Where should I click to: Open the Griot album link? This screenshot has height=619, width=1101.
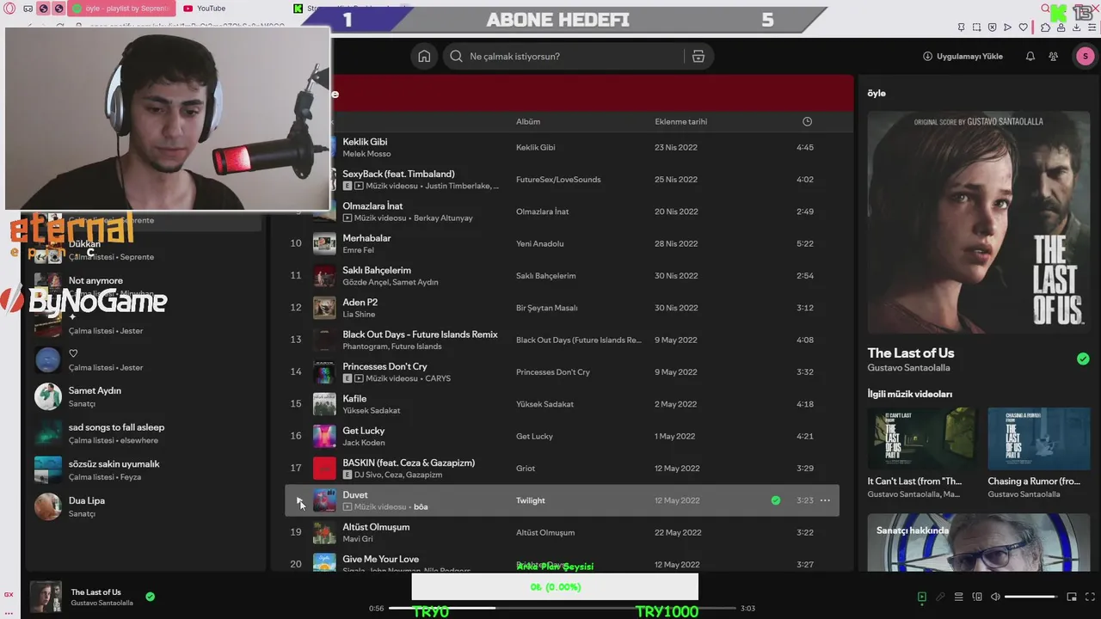pos(526,469)
